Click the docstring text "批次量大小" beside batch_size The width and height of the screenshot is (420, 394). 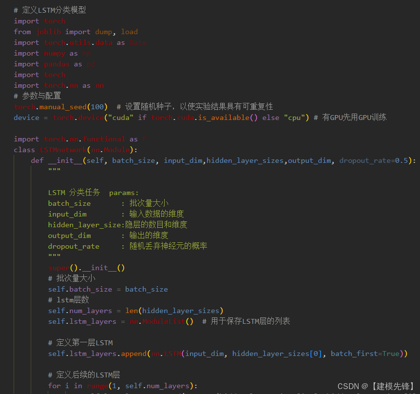[149, 203]
